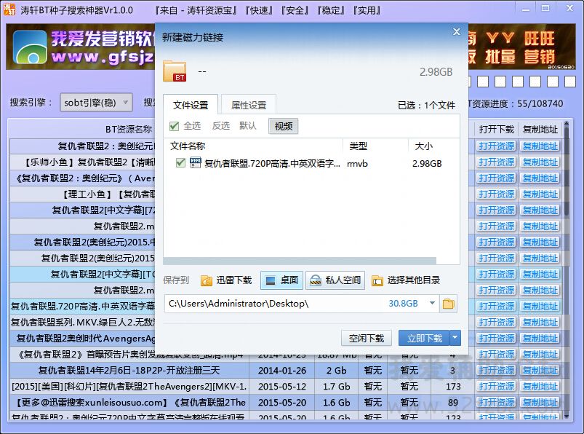Close the 新建磁力链接 dialog
This screenshot has width=584, height=434.
click(457, 32)
